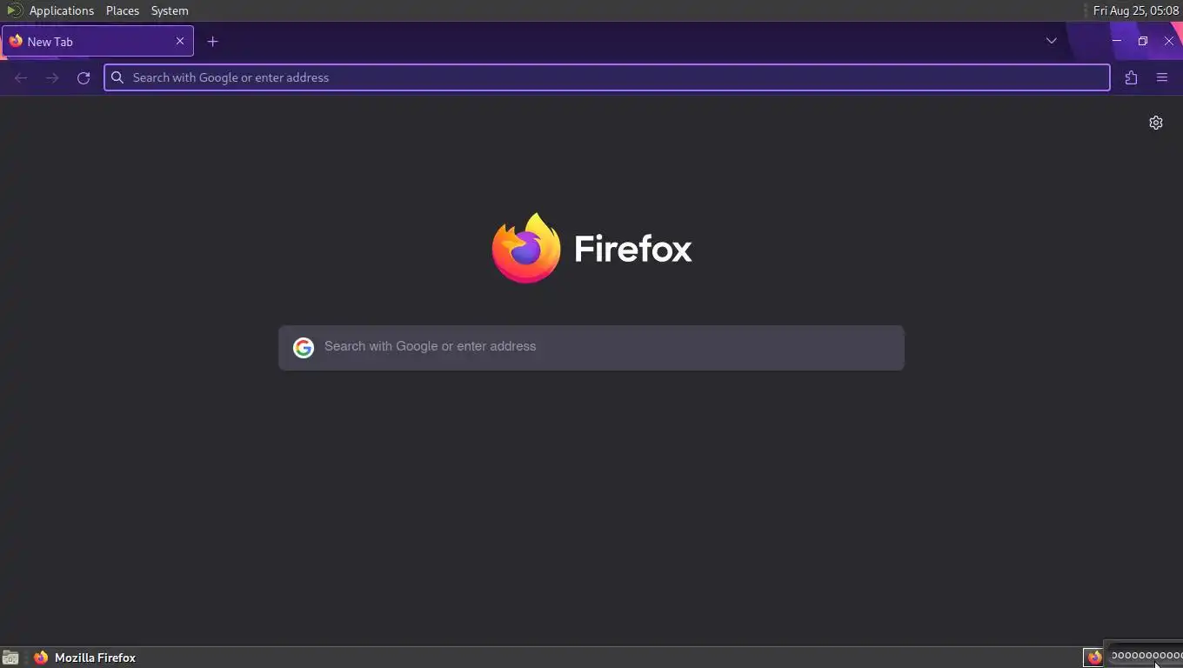Open the Places menu
Screen dimensions: 1183x668
click(123, 10)
